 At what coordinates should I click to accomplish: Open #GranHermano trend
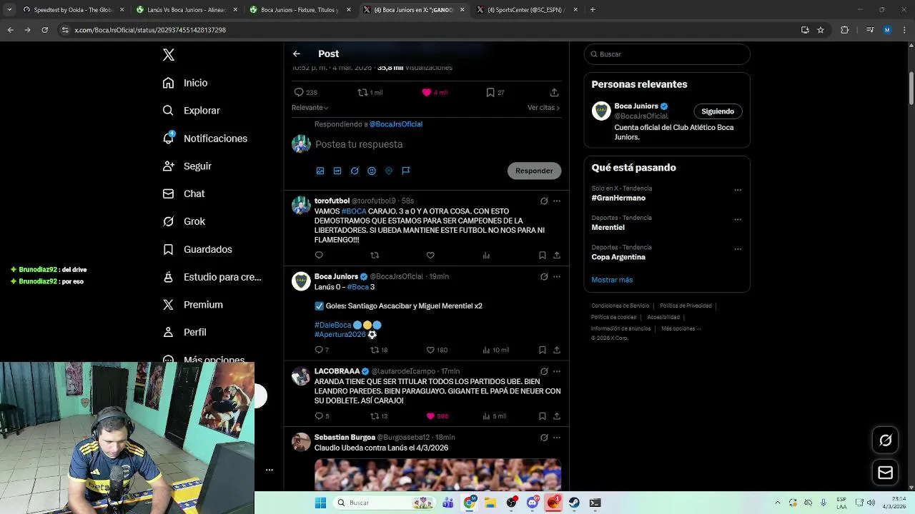[618, 198]
